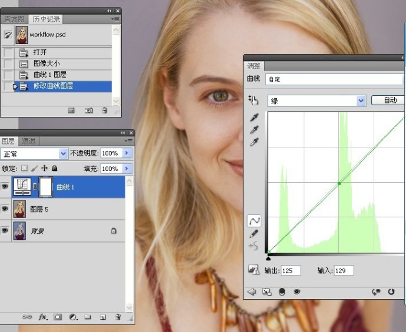Collapse the History panel with double arrows
This screenshot has width=406, height=332.
pos(109,11)
